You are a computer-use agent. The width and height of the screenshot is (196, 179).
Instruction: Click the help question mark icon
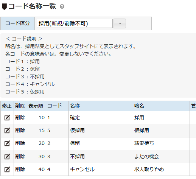tap(62, 6)
